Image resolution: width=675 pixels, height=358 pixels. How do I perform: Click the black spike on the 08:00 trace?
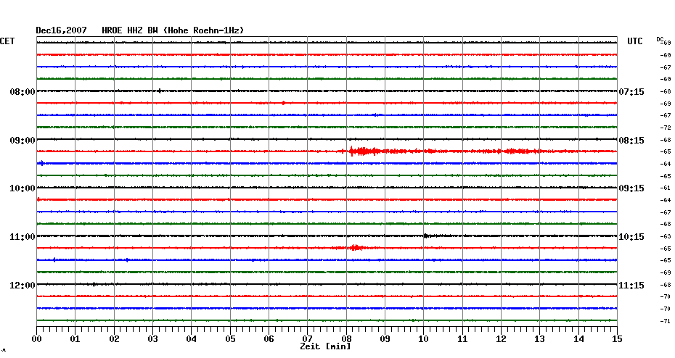(x=160, y=91)
